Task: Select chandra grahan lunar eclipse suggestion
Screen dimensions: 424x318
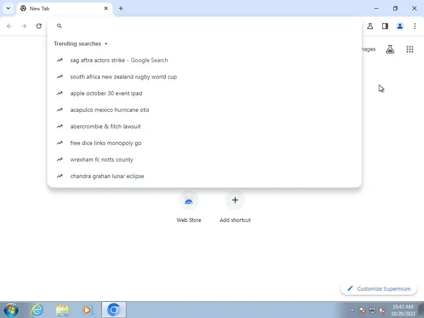Action: [x=205, y=176]
